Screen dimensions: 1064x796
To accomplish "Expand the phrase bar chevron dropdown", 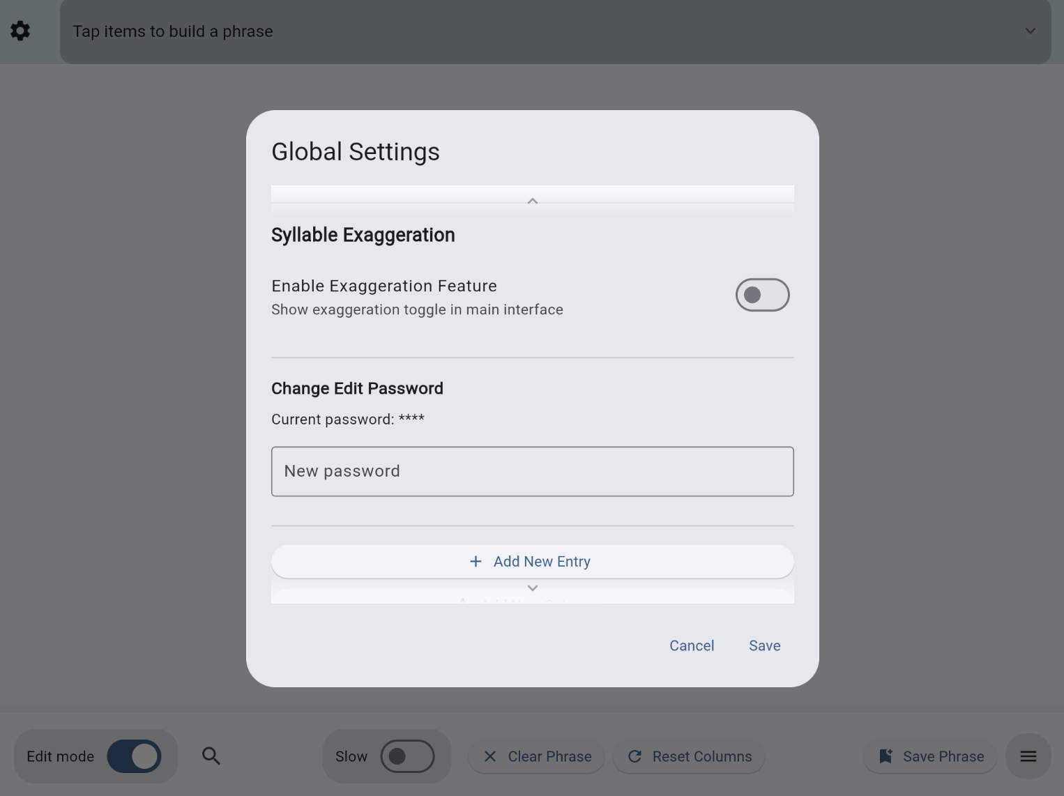I will tap(1030, 31).
